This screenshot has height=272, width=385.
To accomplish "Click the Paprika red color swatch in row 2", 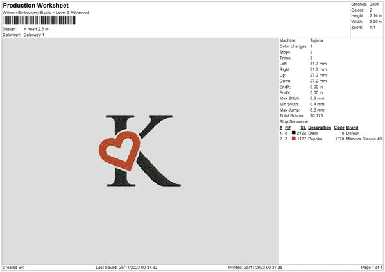I will pos(294,139).
